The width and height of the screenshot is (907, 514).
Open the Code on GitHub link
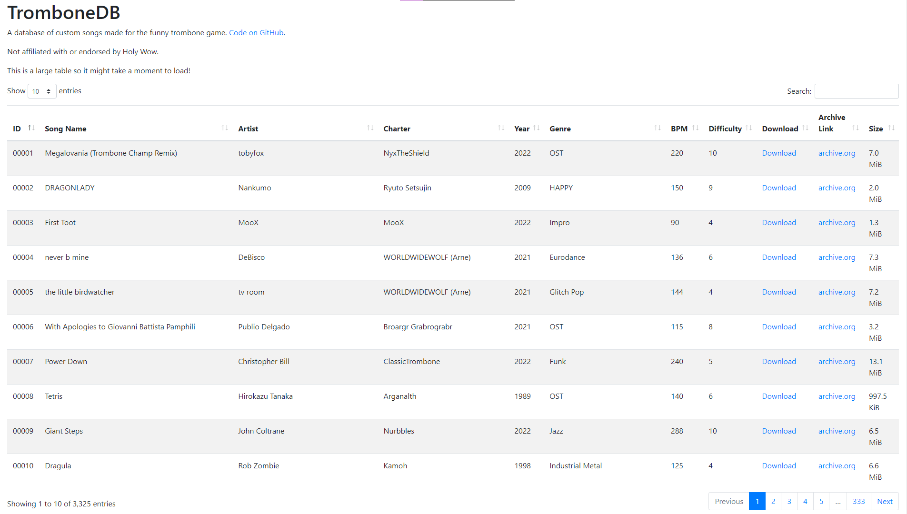tap(256, 33)
